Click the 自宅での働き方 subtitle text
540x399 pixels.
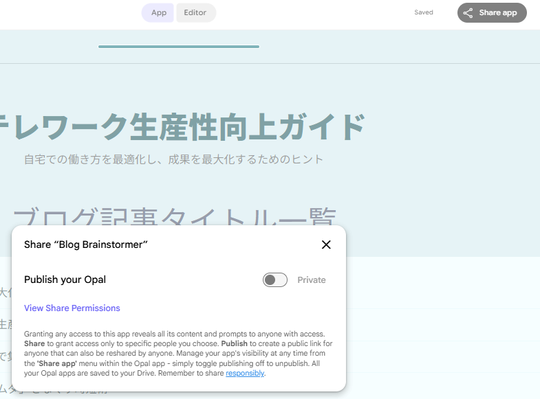pyautogui.click(x=173, y=159)
